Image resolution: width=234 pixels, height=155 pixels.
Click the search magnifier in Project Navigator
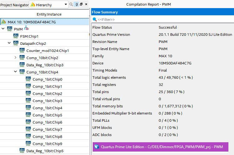coord(71,5)
